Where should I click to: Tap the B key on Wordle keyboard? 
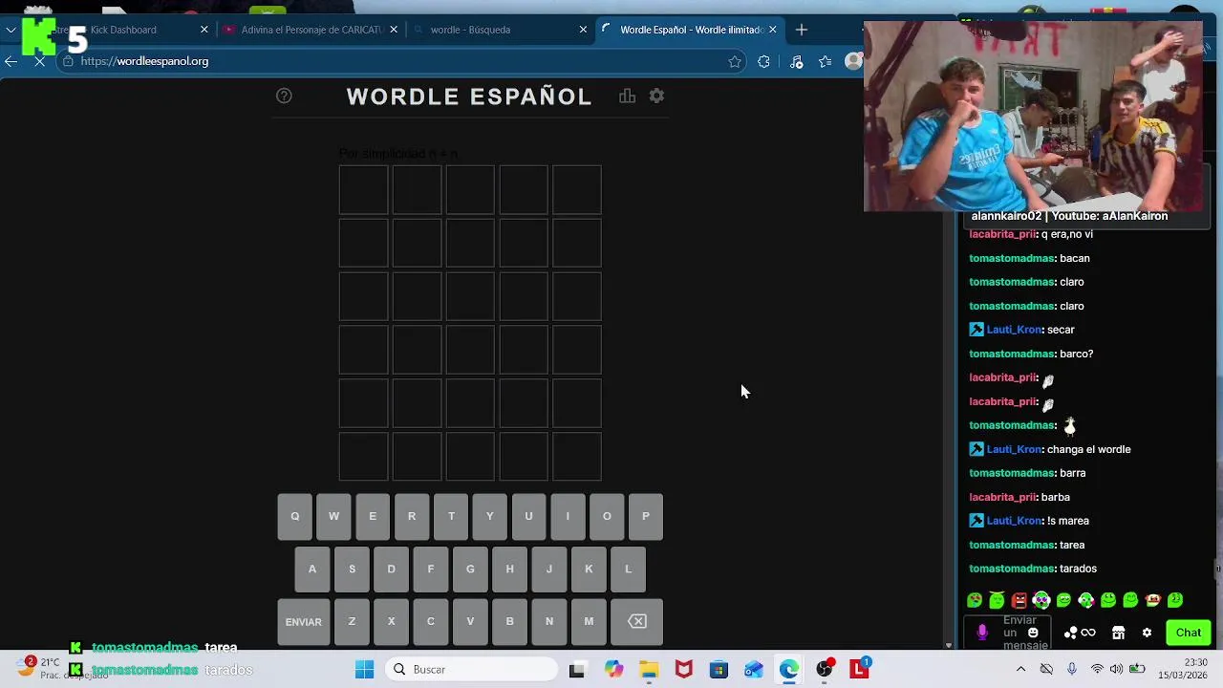point(509,621)
